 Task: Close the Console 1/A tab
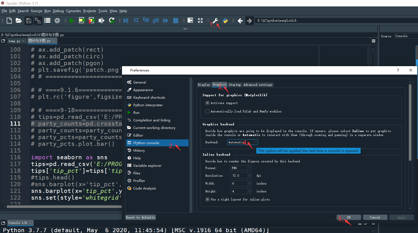click(30, 223)
